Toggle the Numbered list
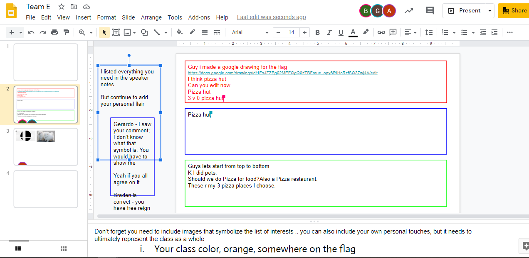Viewport: 529px width, 258px height. tap(445, 32)
